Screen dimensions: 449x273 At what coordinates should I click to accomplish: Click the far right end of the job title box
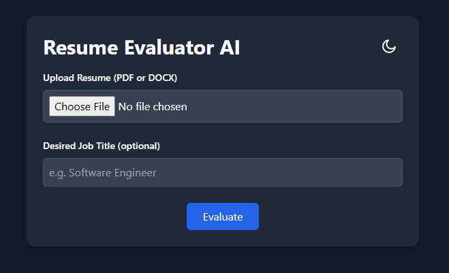[x=397, y=172]
